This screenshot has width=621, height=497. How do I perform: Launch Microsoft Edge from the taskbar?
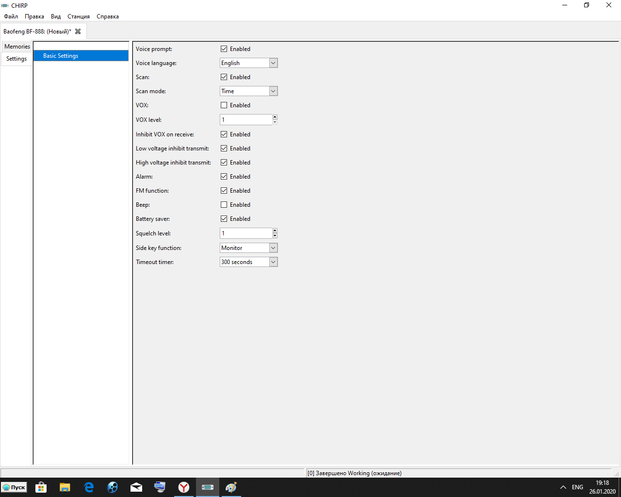click(89, 487)
